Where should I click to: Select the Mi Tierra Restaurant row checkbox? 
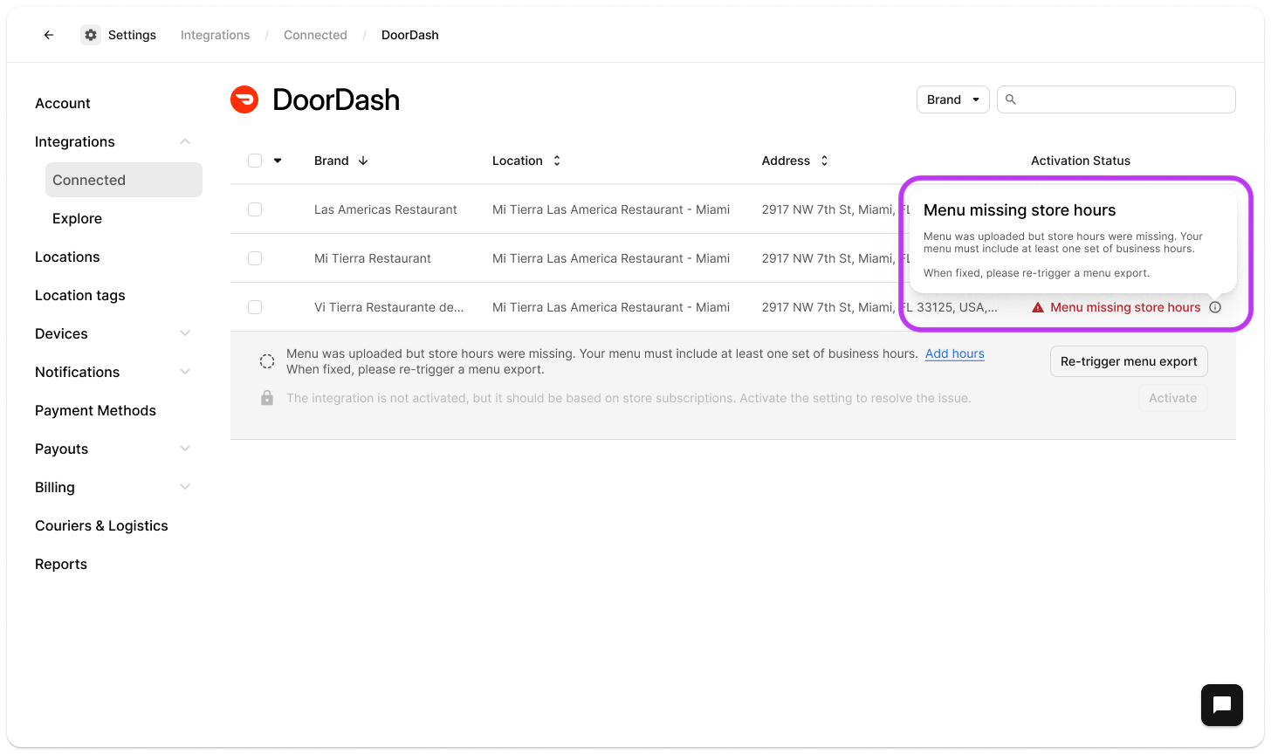[255, 258]
